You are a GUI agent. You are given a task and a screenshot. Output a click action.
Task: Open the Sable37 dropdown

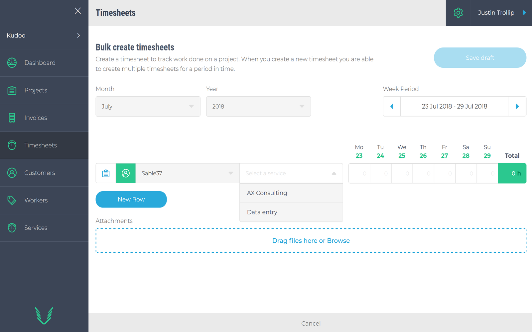188,173
